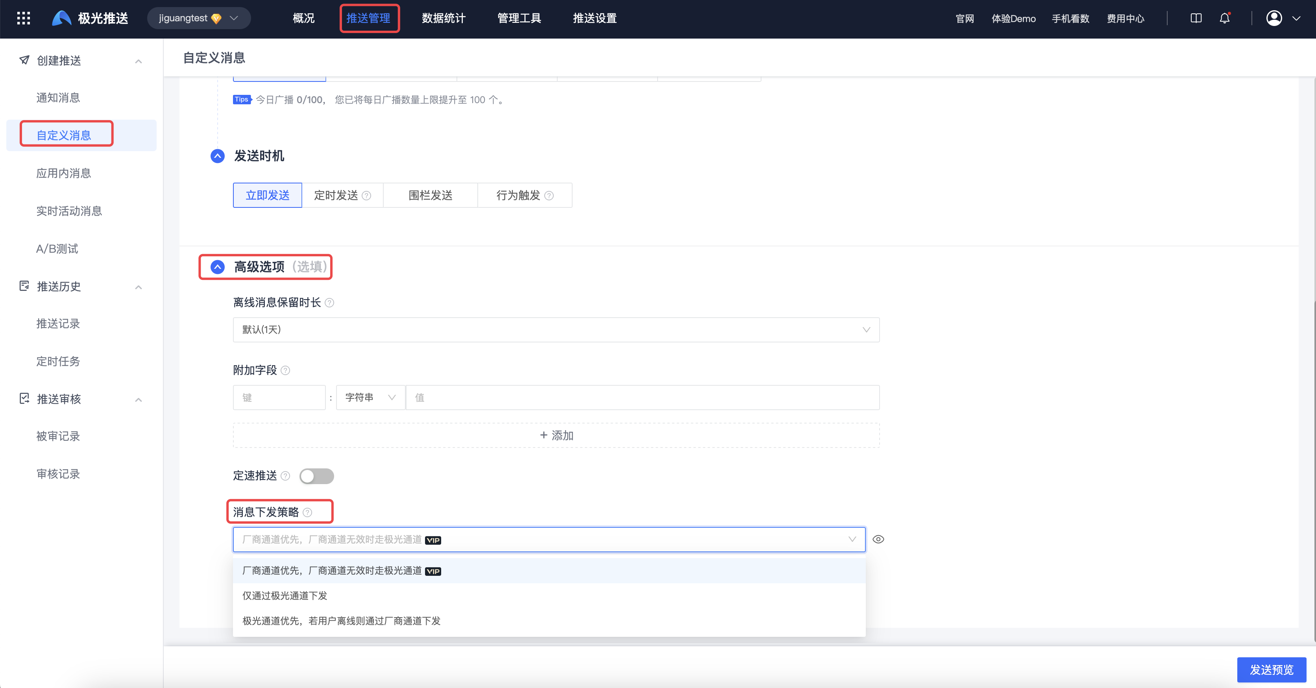Open the 消息下发策略 select box
The image size is (1316, 688).
coord(549,539)
